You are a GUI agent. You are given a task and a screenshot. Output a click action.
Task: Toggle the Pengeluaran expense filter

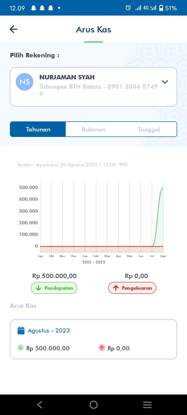[132, 288]
